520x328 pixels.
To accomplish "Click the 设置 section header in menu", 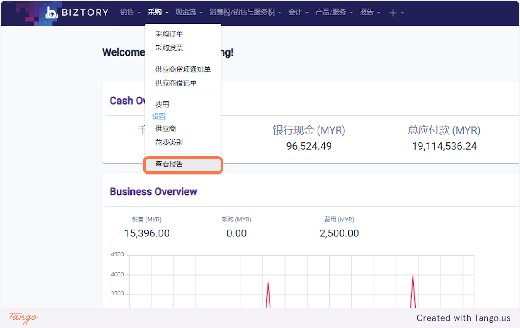I will pyautogui.click(x=159, y=117).
